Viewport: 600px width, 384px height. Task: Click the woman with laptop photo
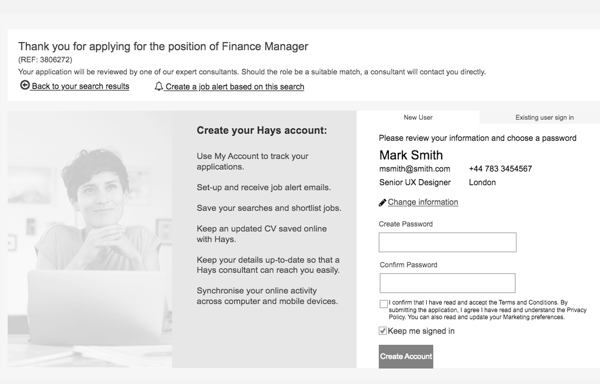90,239
